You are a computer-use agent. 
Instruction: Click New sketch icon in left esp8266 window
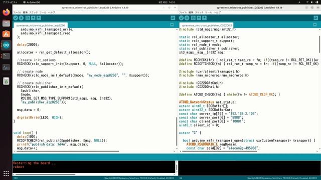point(28,18)
